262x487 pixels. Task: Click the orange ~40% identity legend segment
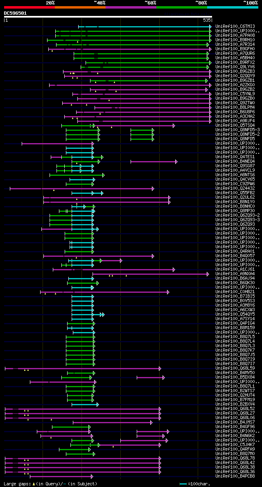[x=80, y=7]
